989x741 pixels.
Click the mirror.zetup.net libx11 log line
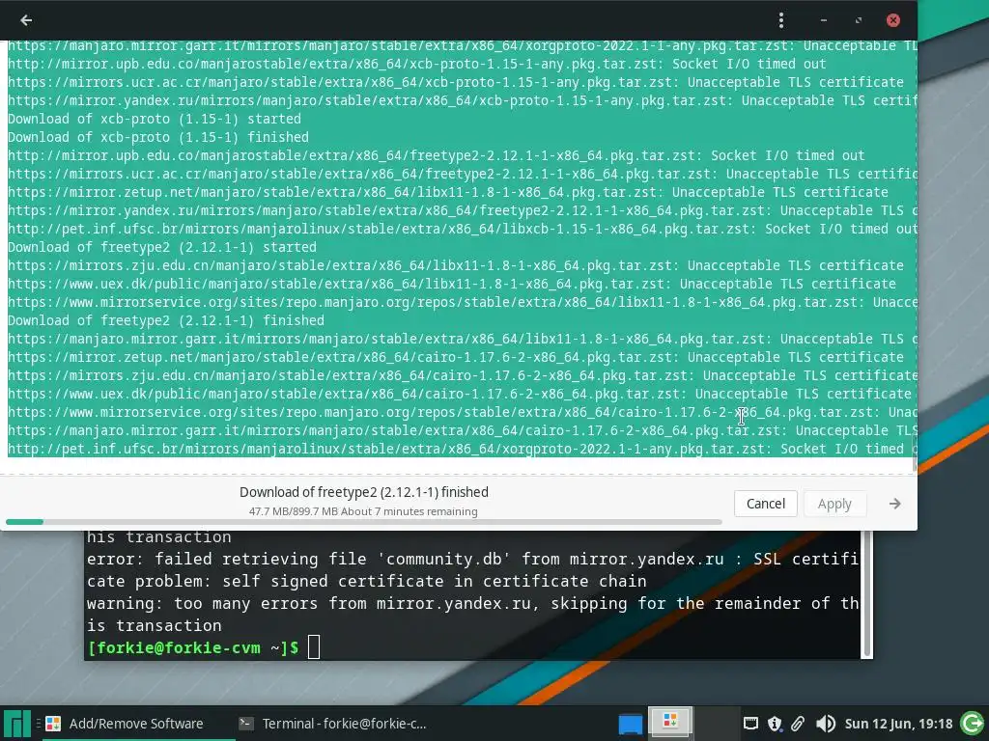click(x=448, y=192)
